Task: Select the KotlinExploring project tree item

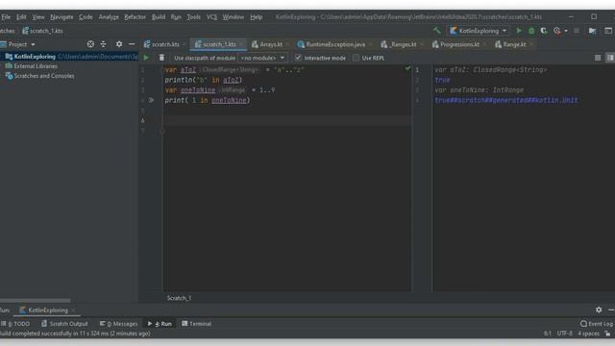Action: (x=69, y=57)
